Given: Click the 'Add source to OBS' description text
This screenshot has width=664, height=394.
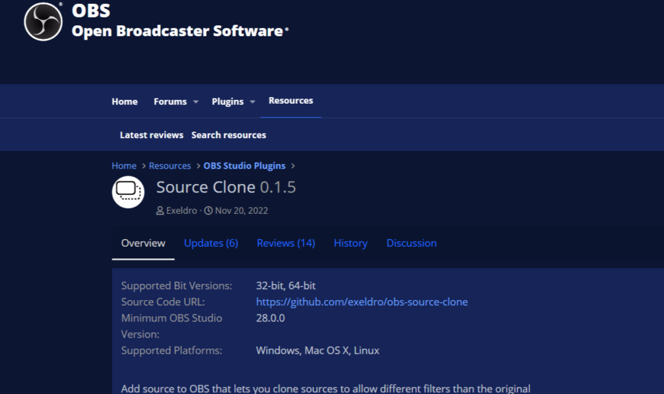Looking at the screenshot, I should tap(326, 389).
